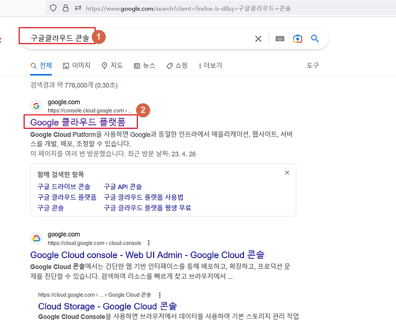Open Google Cloud console - Web UI Admin link
The height and width of the screenshot is (320, 396).
[147, 255]
